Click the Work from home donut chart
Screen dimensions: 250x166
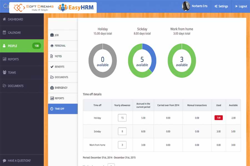click(182, 61)
